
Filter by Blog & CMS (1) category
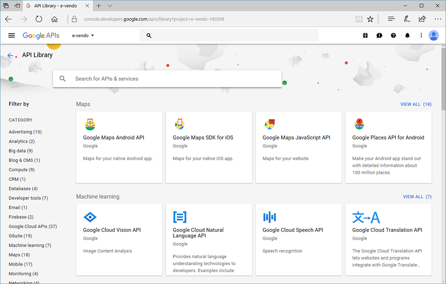(x=25, y=160)
